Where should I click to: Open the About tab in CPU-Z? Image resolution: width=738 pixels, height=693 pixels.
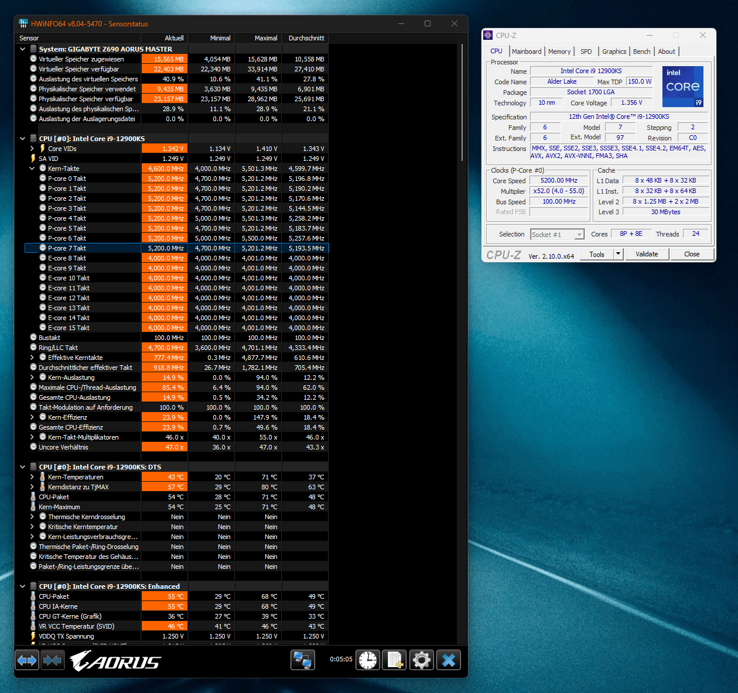[x=667, y=52]
